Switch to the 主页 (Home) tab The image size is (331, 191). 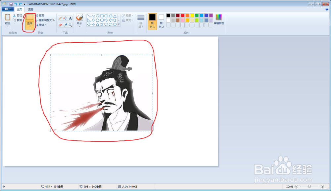pos(20,9)
